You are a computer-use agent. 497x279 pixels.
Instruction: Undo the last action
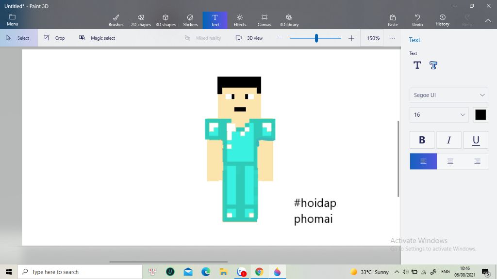417,20
